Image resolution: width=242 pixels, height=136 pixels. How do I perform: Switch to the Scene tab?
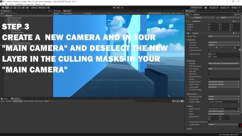[x=57, y=11]
